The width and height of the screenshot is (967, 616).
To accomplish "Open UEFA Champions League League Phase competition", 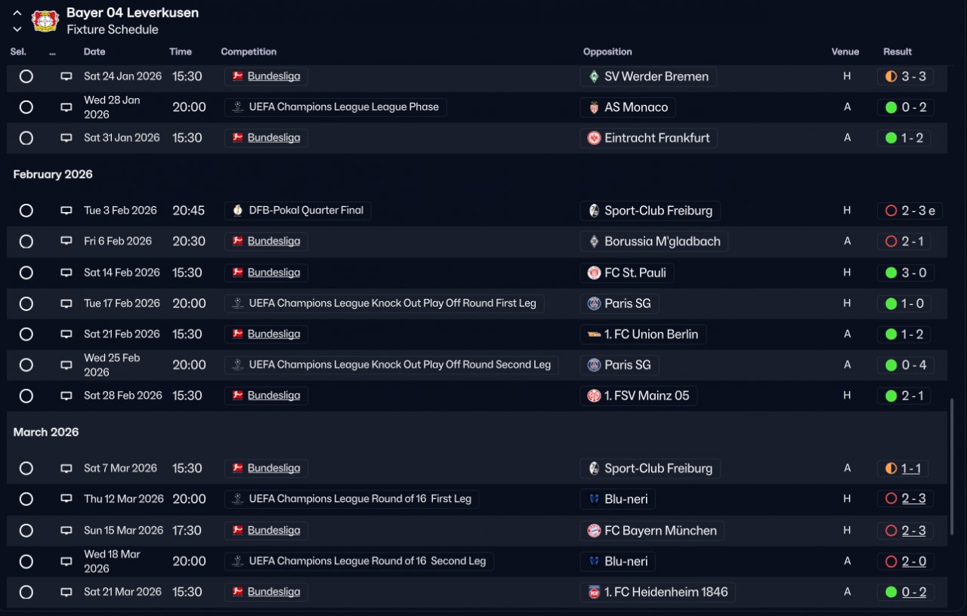I will 335,107.
